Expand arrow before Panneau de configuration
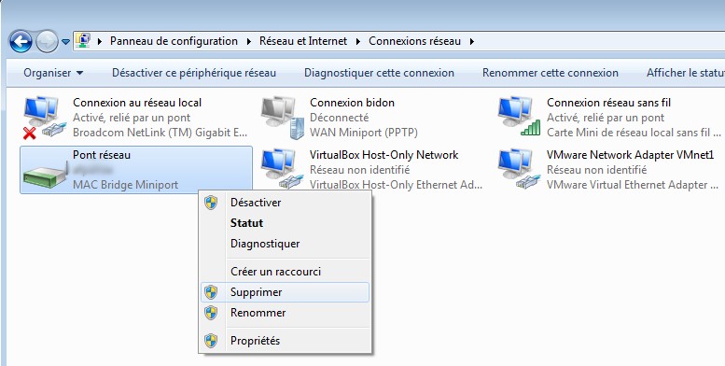This screenshot has height=366, width=725. coord(100,41)
